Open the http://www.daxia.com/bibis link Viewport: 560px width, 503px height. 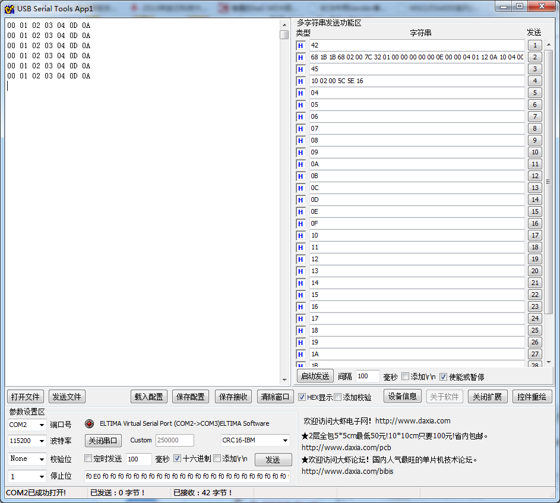coord(347,471)
